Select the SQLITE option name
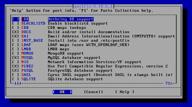This screenshot has height=107, width=192. (29, 79)
